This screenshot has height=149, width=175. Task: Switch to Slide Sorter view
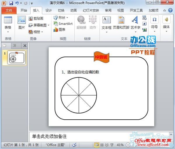coord(102,145)
